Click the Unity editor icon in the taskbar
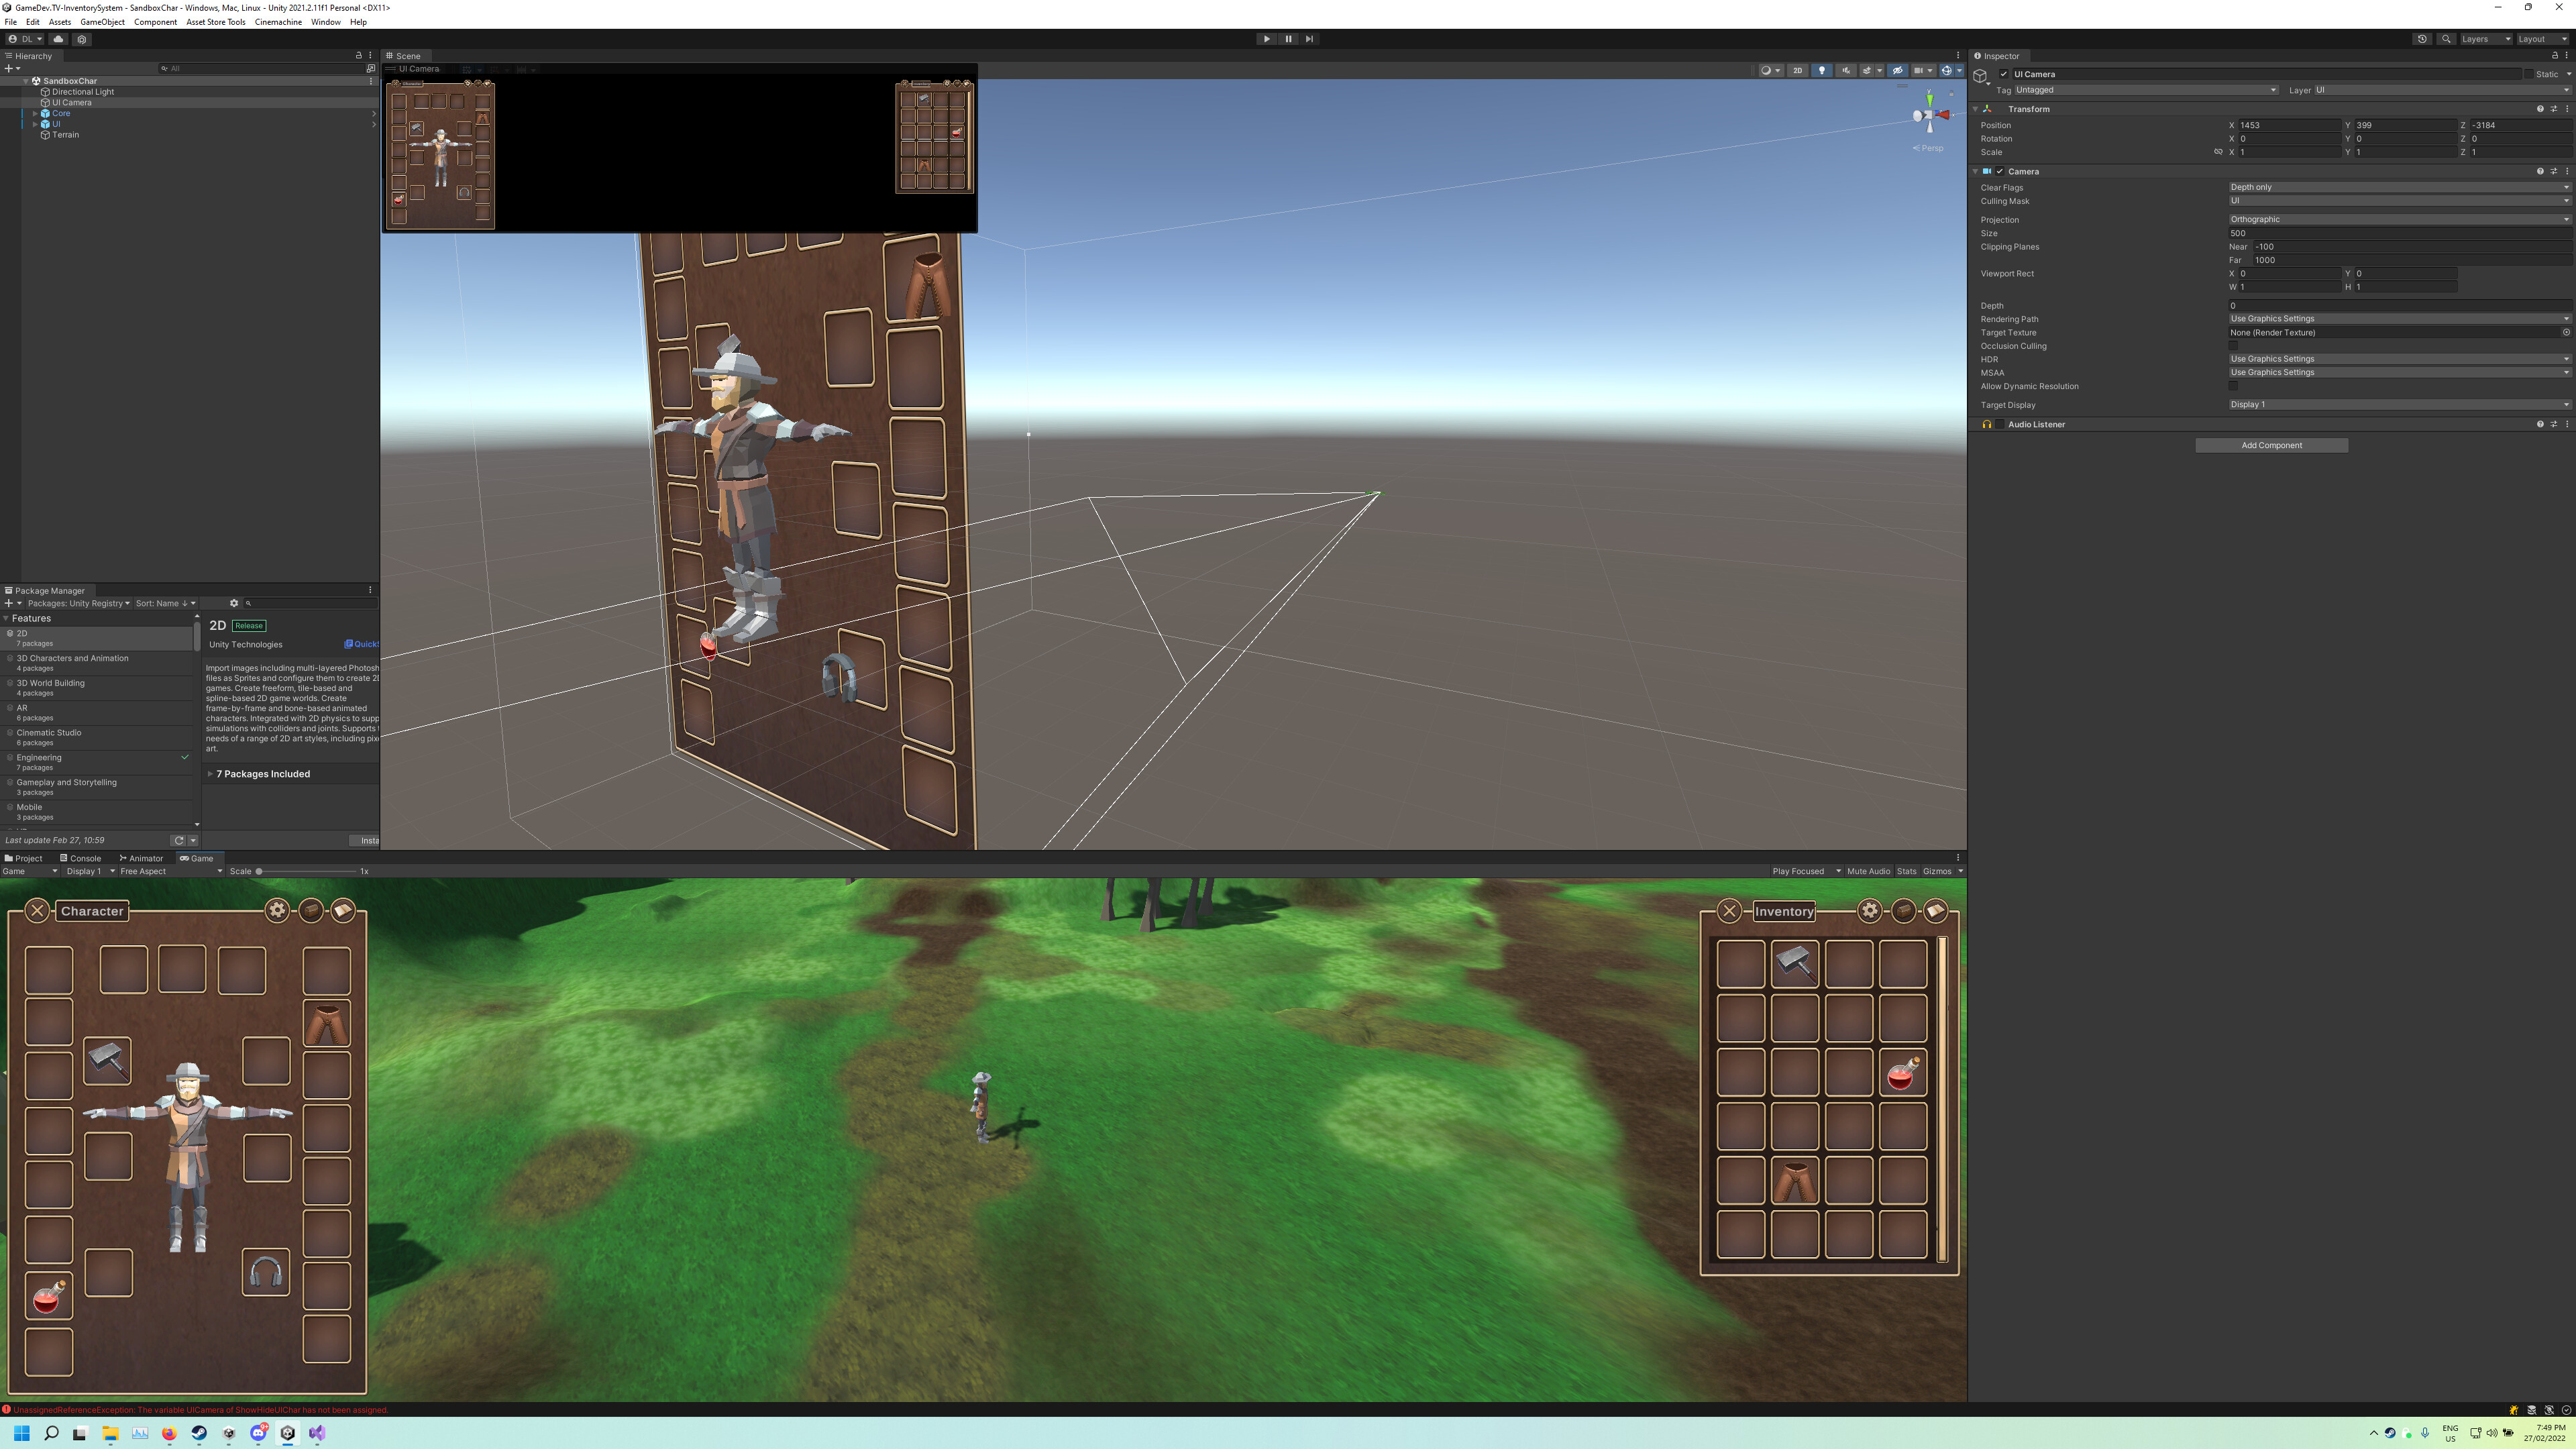The height and width of the screenshot is (1449, 2576). point(288,1433)
